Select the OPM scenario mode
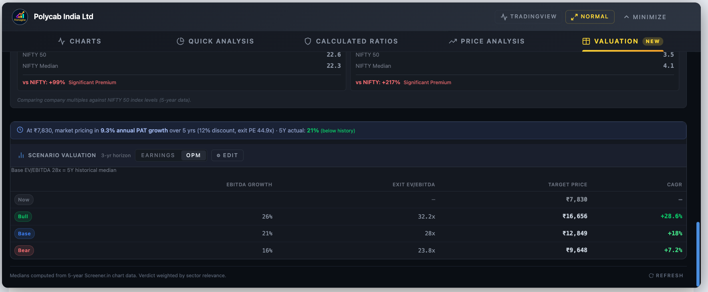The image size is (708, 292). point(193,155)
